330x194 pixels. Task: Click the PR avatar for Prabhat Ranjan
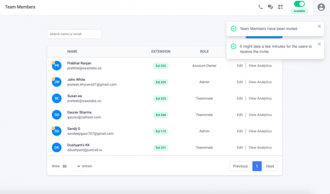56,66
